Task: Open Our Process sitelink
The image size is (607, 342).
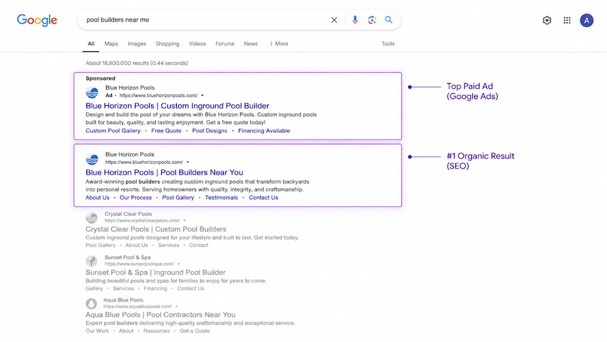Action: [x=136, y=198]
